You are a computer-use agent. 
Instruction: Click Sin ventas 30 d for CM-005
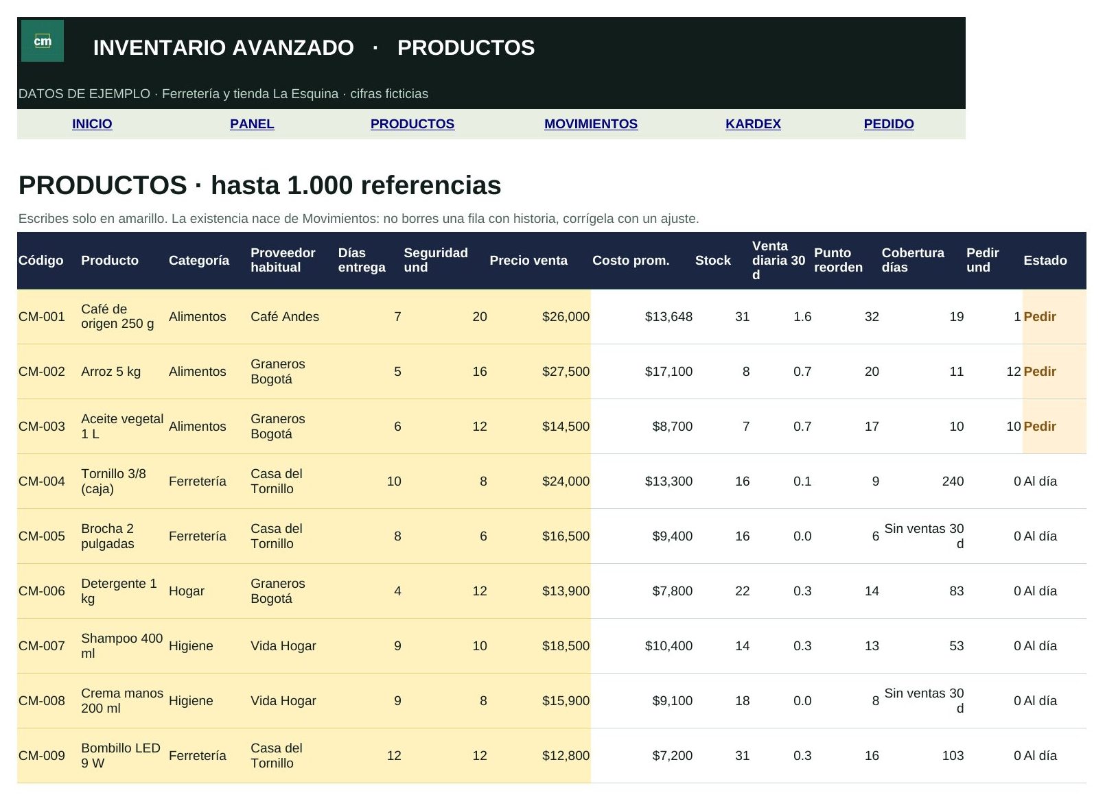[924, 536]
